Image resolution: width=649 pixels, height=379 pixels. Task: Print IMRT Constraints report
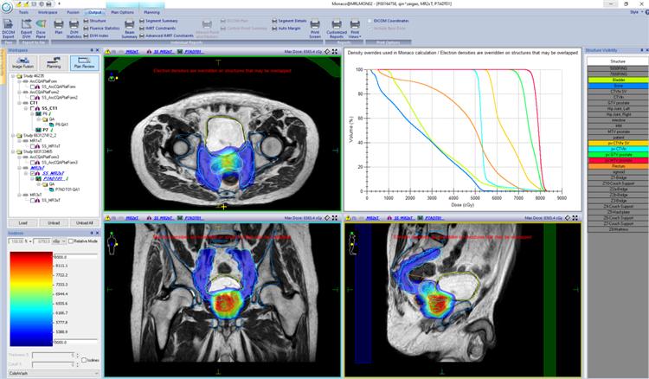pos(157,29)
